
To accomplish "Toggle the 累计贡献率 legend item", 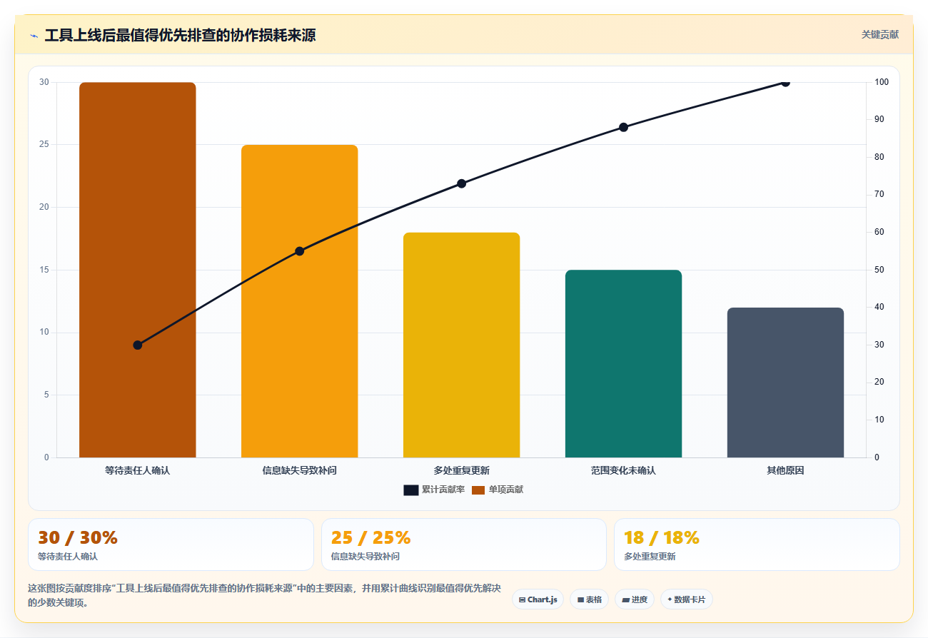I will (x=434, y=490).
